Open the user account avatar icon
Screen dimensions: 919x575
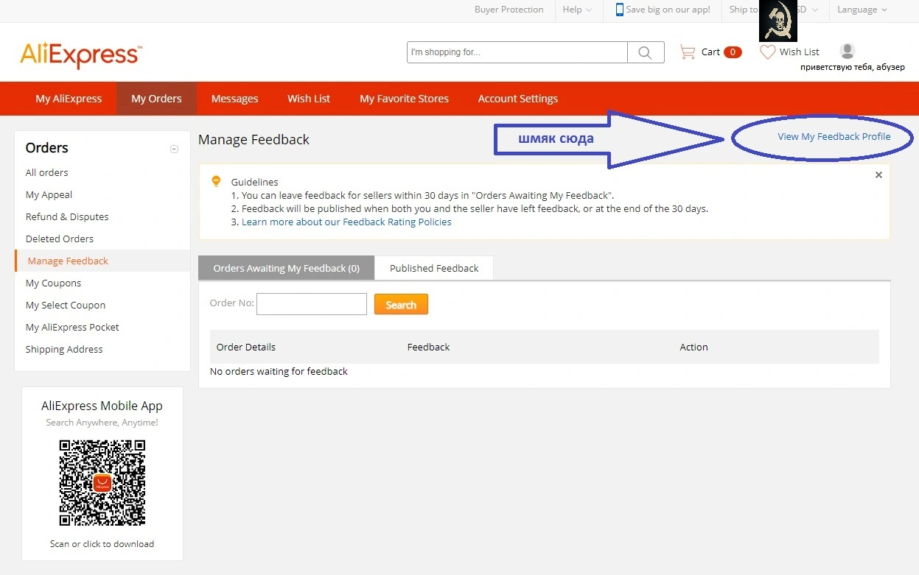848,51
